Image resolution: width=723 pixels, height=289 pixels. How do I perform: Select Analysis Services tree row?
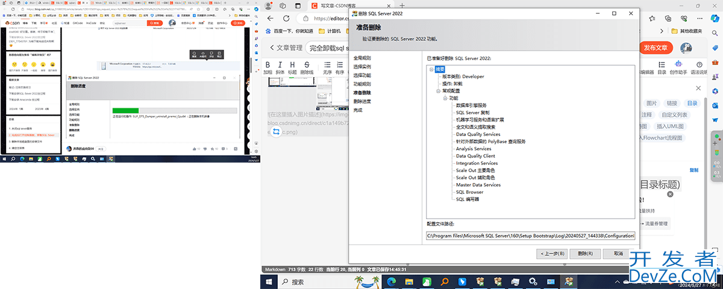click(x=474, y=149)
